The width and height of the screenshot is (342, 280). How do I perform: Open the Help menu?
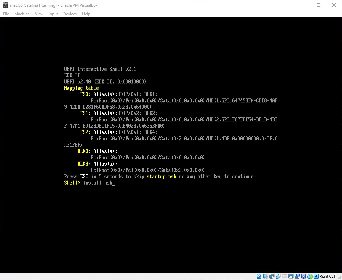tap(86, 14)
